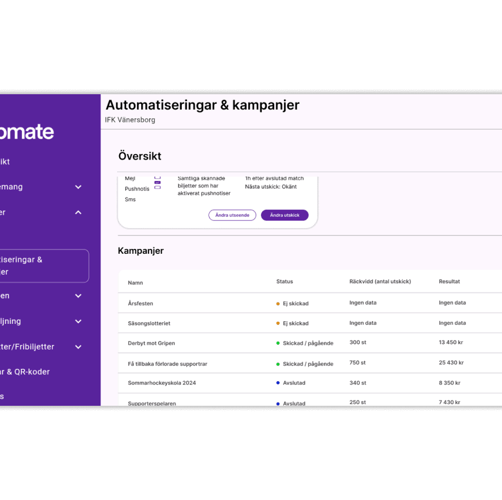This screenshot has width=502, height=500.
Task: Open the 'Supporterspelaren' campaign row
Action: [310, 400]
